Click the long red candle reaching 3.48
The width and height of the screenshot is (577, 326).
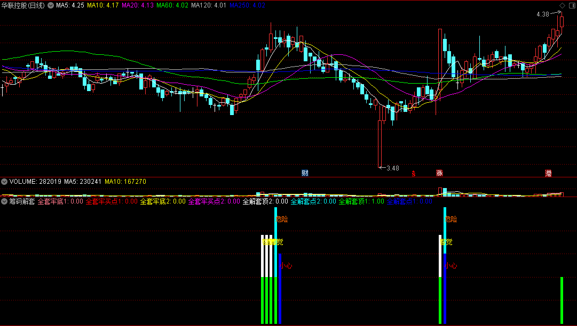380,143
